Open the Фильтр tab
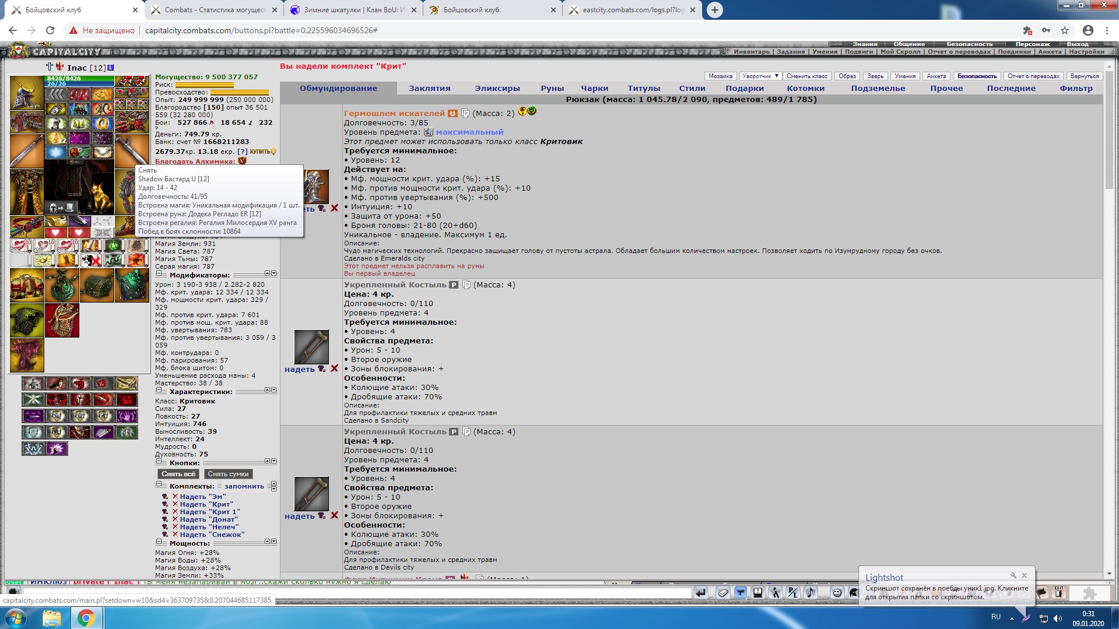This screenshot has height=629, width=1119. 1076,89
